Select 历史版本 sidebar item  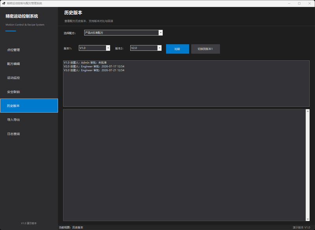pos(29,106)
